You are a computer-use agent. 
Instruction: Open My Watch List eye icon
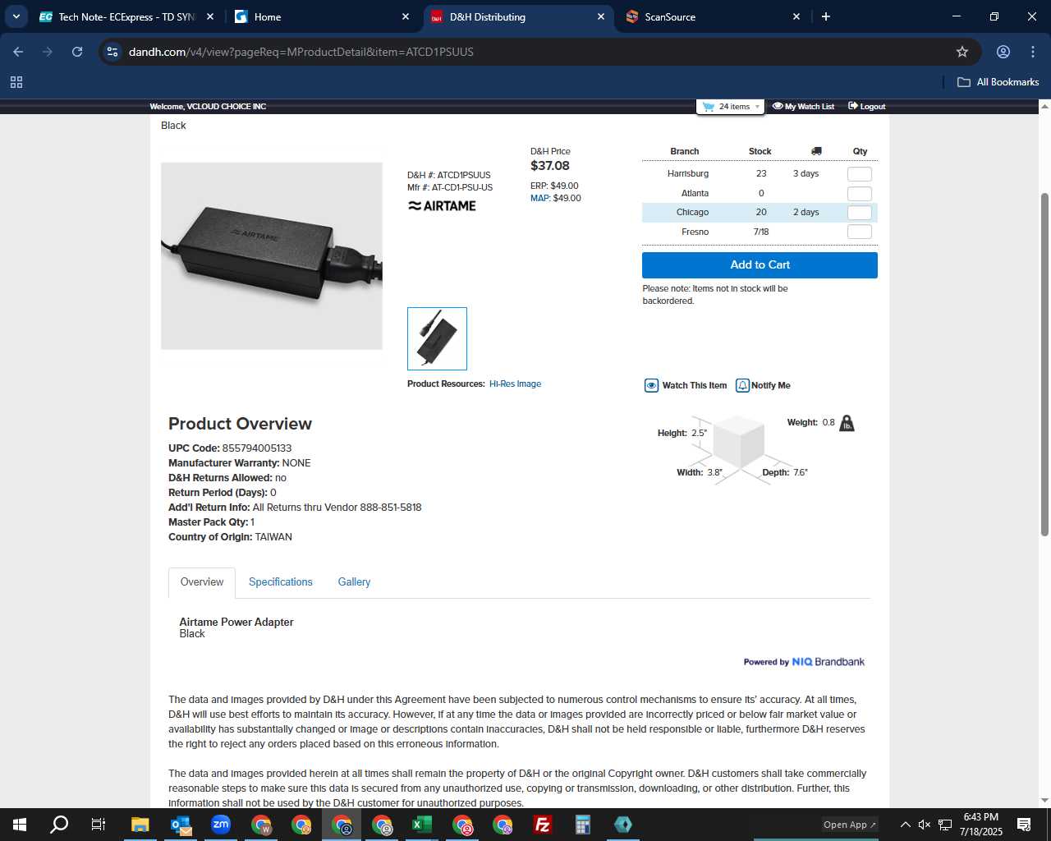tap(778, 106)
